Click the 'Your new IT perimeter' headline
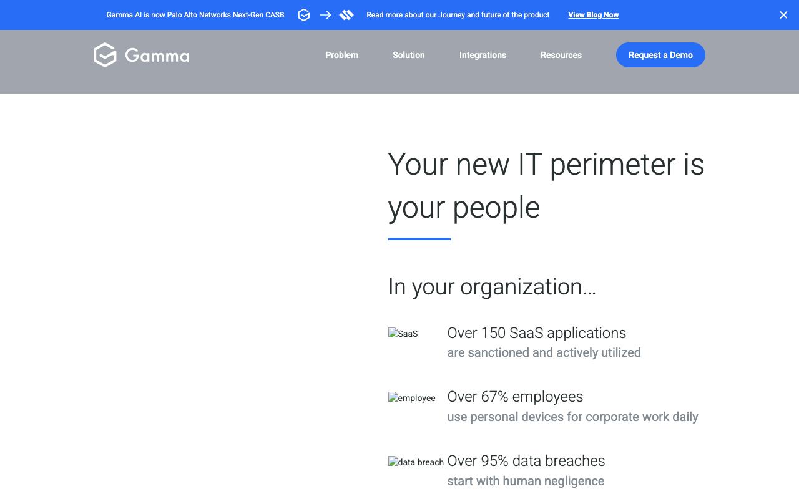799x499 pixels. pyautogui.click(x=546, y=186)
